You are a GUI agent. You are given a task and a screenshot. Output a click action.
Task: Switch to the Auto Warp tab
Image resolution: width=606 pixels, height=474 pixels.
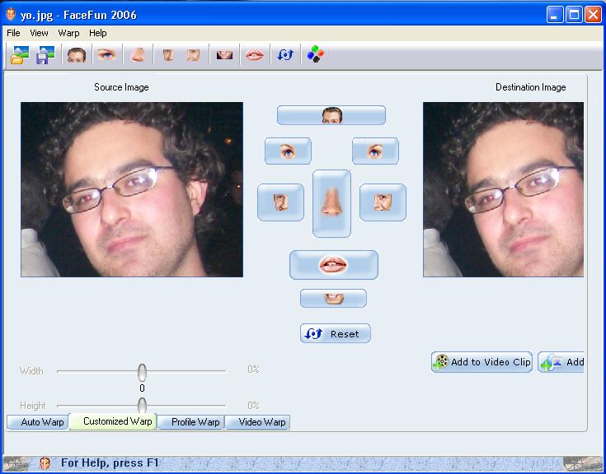tap(38, 422)
